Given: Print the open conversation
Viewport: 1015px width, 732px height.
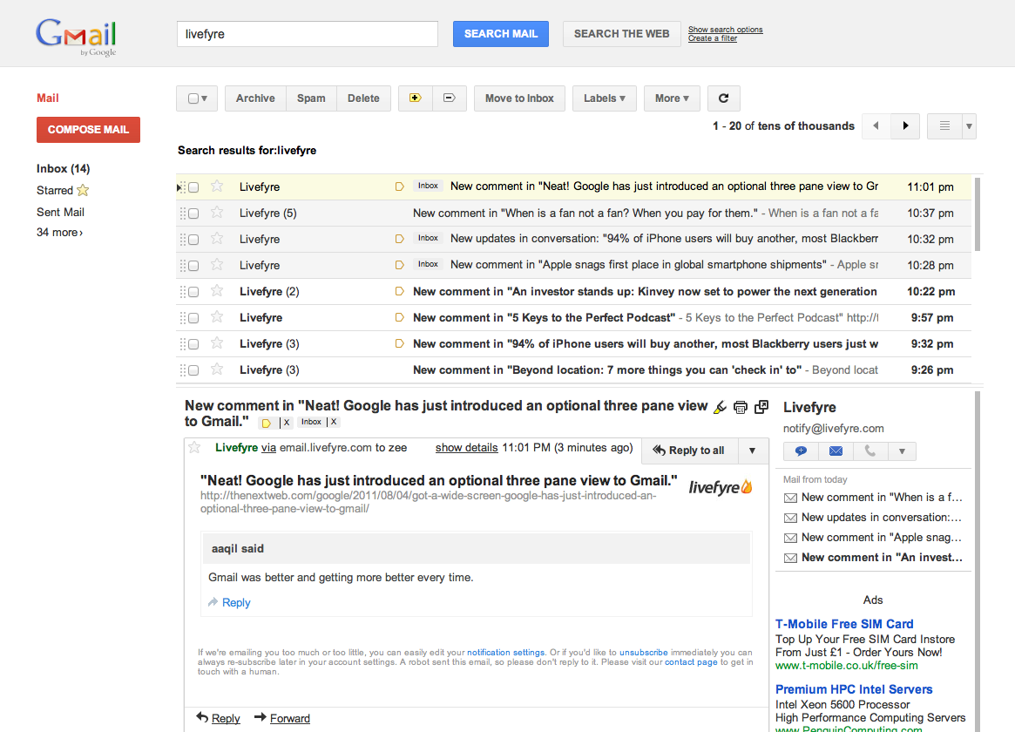Looking at the screenshot, I should 741,407.
